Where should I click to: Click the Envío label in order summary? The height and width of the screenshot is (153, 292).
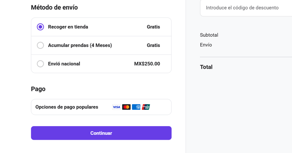click(x=206, y=45)
